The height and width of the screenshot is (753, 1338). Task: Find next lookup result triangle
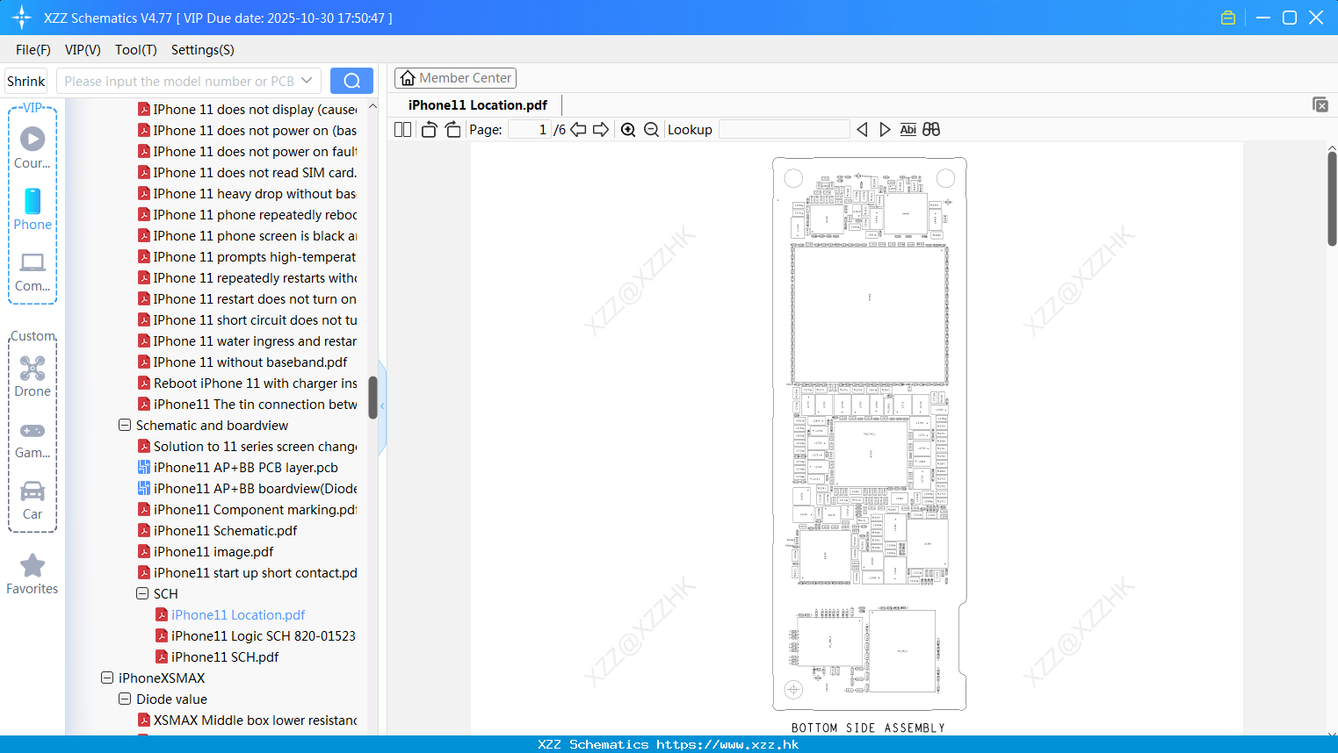[x=885, y=130]
